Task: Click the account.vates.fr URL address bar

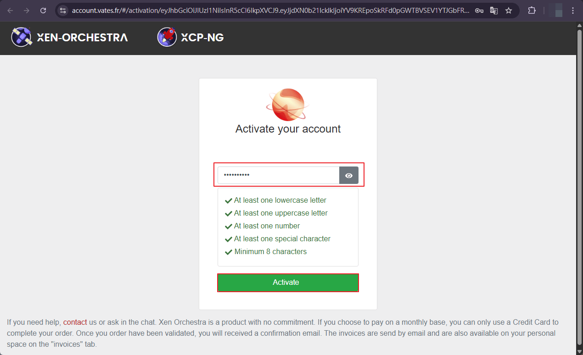Action: pyautogui.click(x=270, y=11)
